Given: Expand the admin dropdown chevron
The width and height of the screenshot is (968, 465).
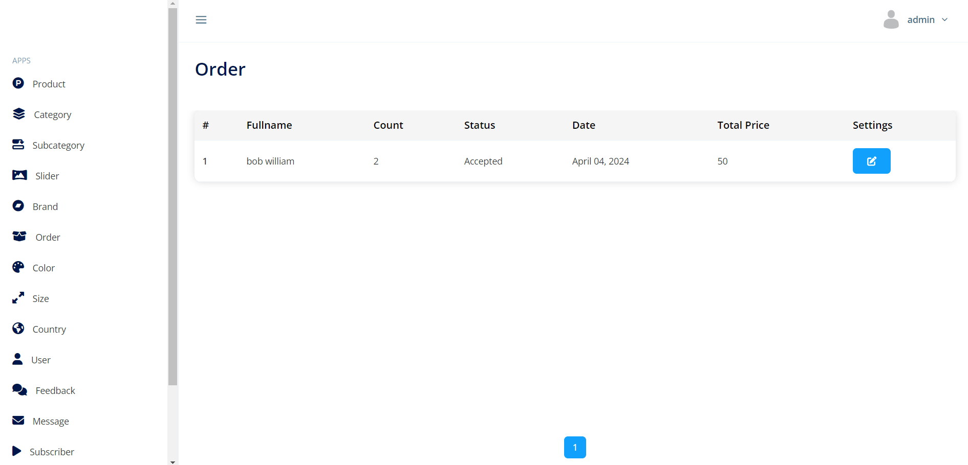Looking at the screenshot, I should tap(945, 20).
